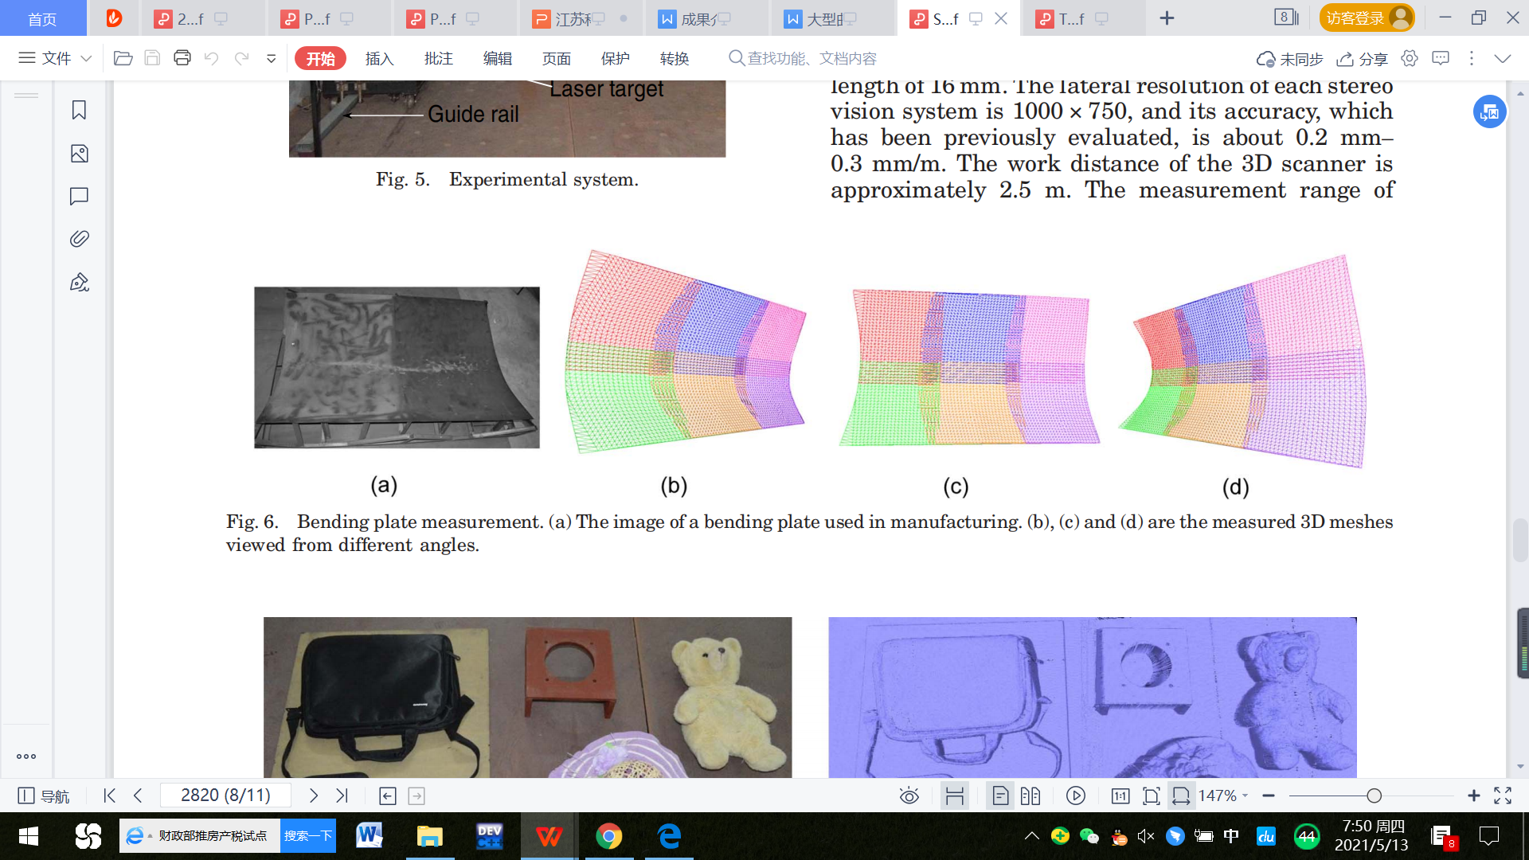Screen dimensions: 1529x860
Task: Click the 分享 share button
Action: (x=1363, y=58)
